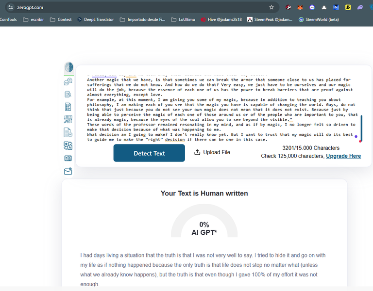
Task: Open the yellow S extension icon
Action: click(348, 7)
